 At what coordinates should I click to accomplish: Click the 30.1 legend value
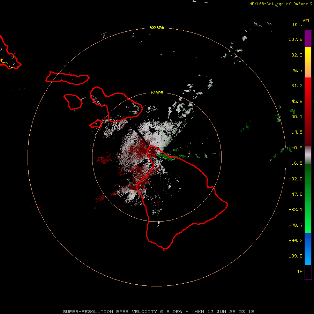pyautogui.click(x=297, y=117)
